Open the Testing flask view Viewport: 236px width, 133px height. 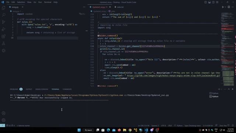pos(3,44)
